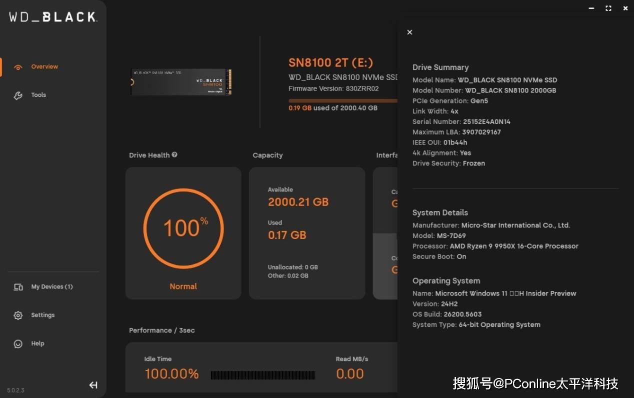Image resolution: width=634 pixels, height=398 pixels.
Task: Open My Devices (1) list
Action: [x=52, y=287]
